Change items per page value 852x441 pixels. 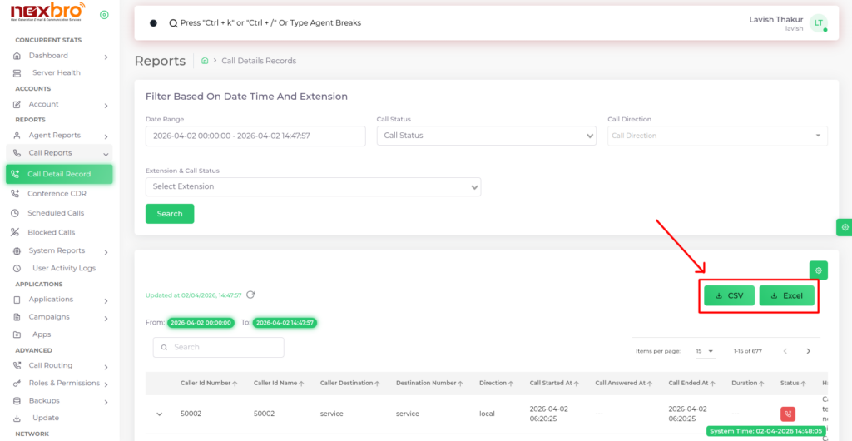(x=705, y=351)
